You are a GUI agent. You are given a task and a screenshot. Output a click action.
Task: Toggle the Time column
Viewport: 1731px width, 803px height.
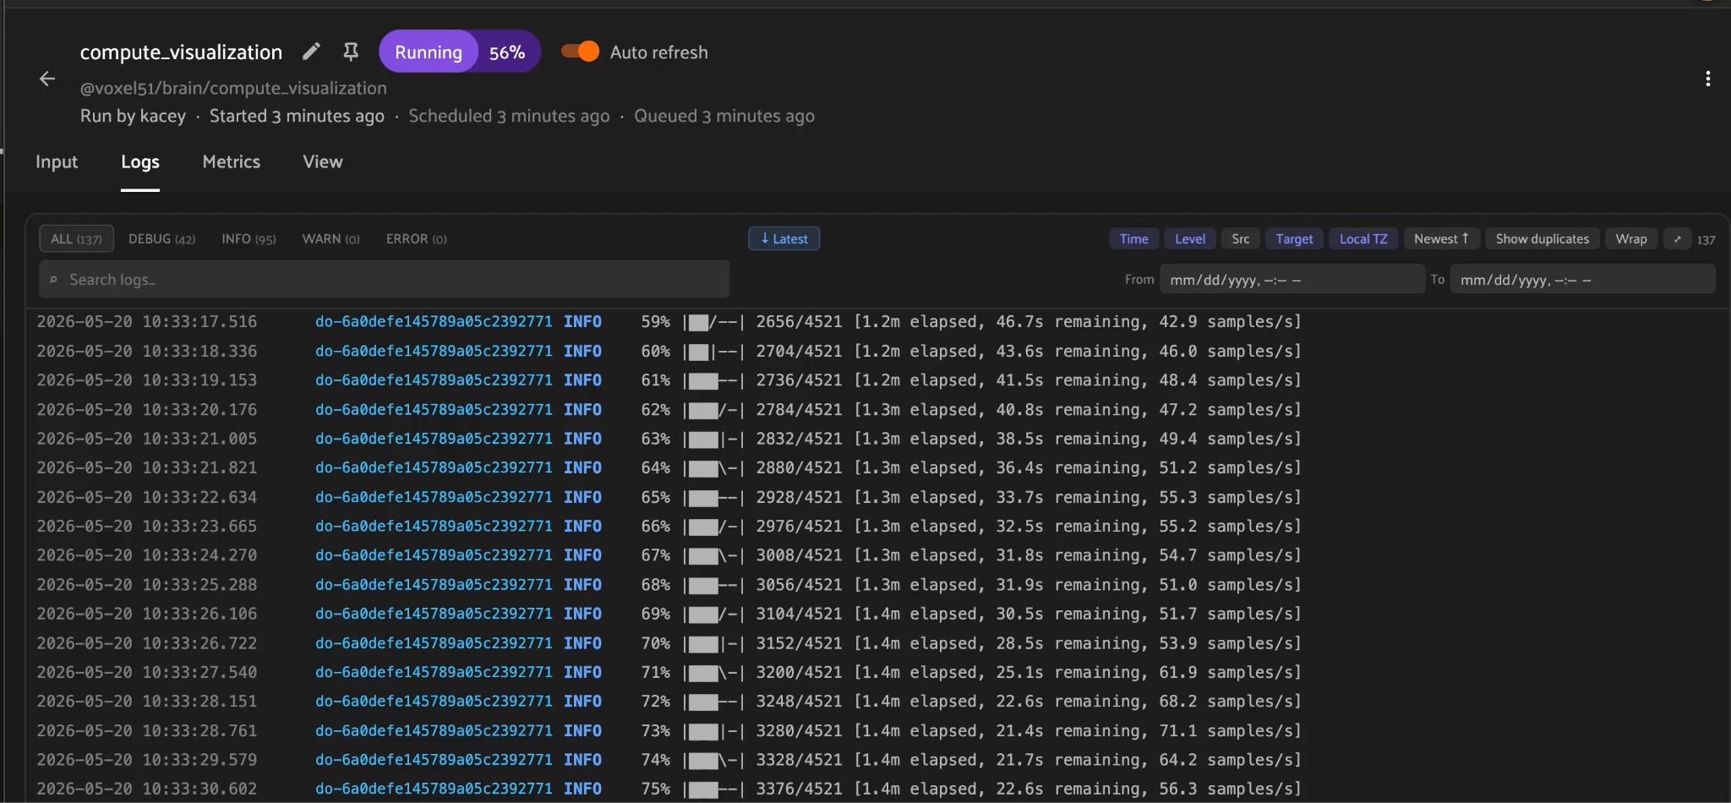(x=1133, y=239)
